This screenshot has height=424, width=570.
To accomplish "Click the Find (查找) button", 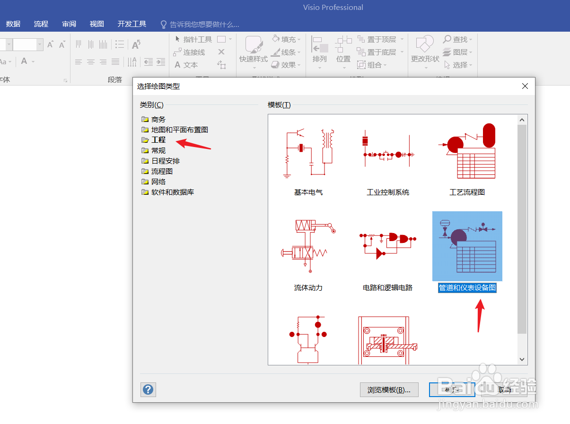I will 457,39.
